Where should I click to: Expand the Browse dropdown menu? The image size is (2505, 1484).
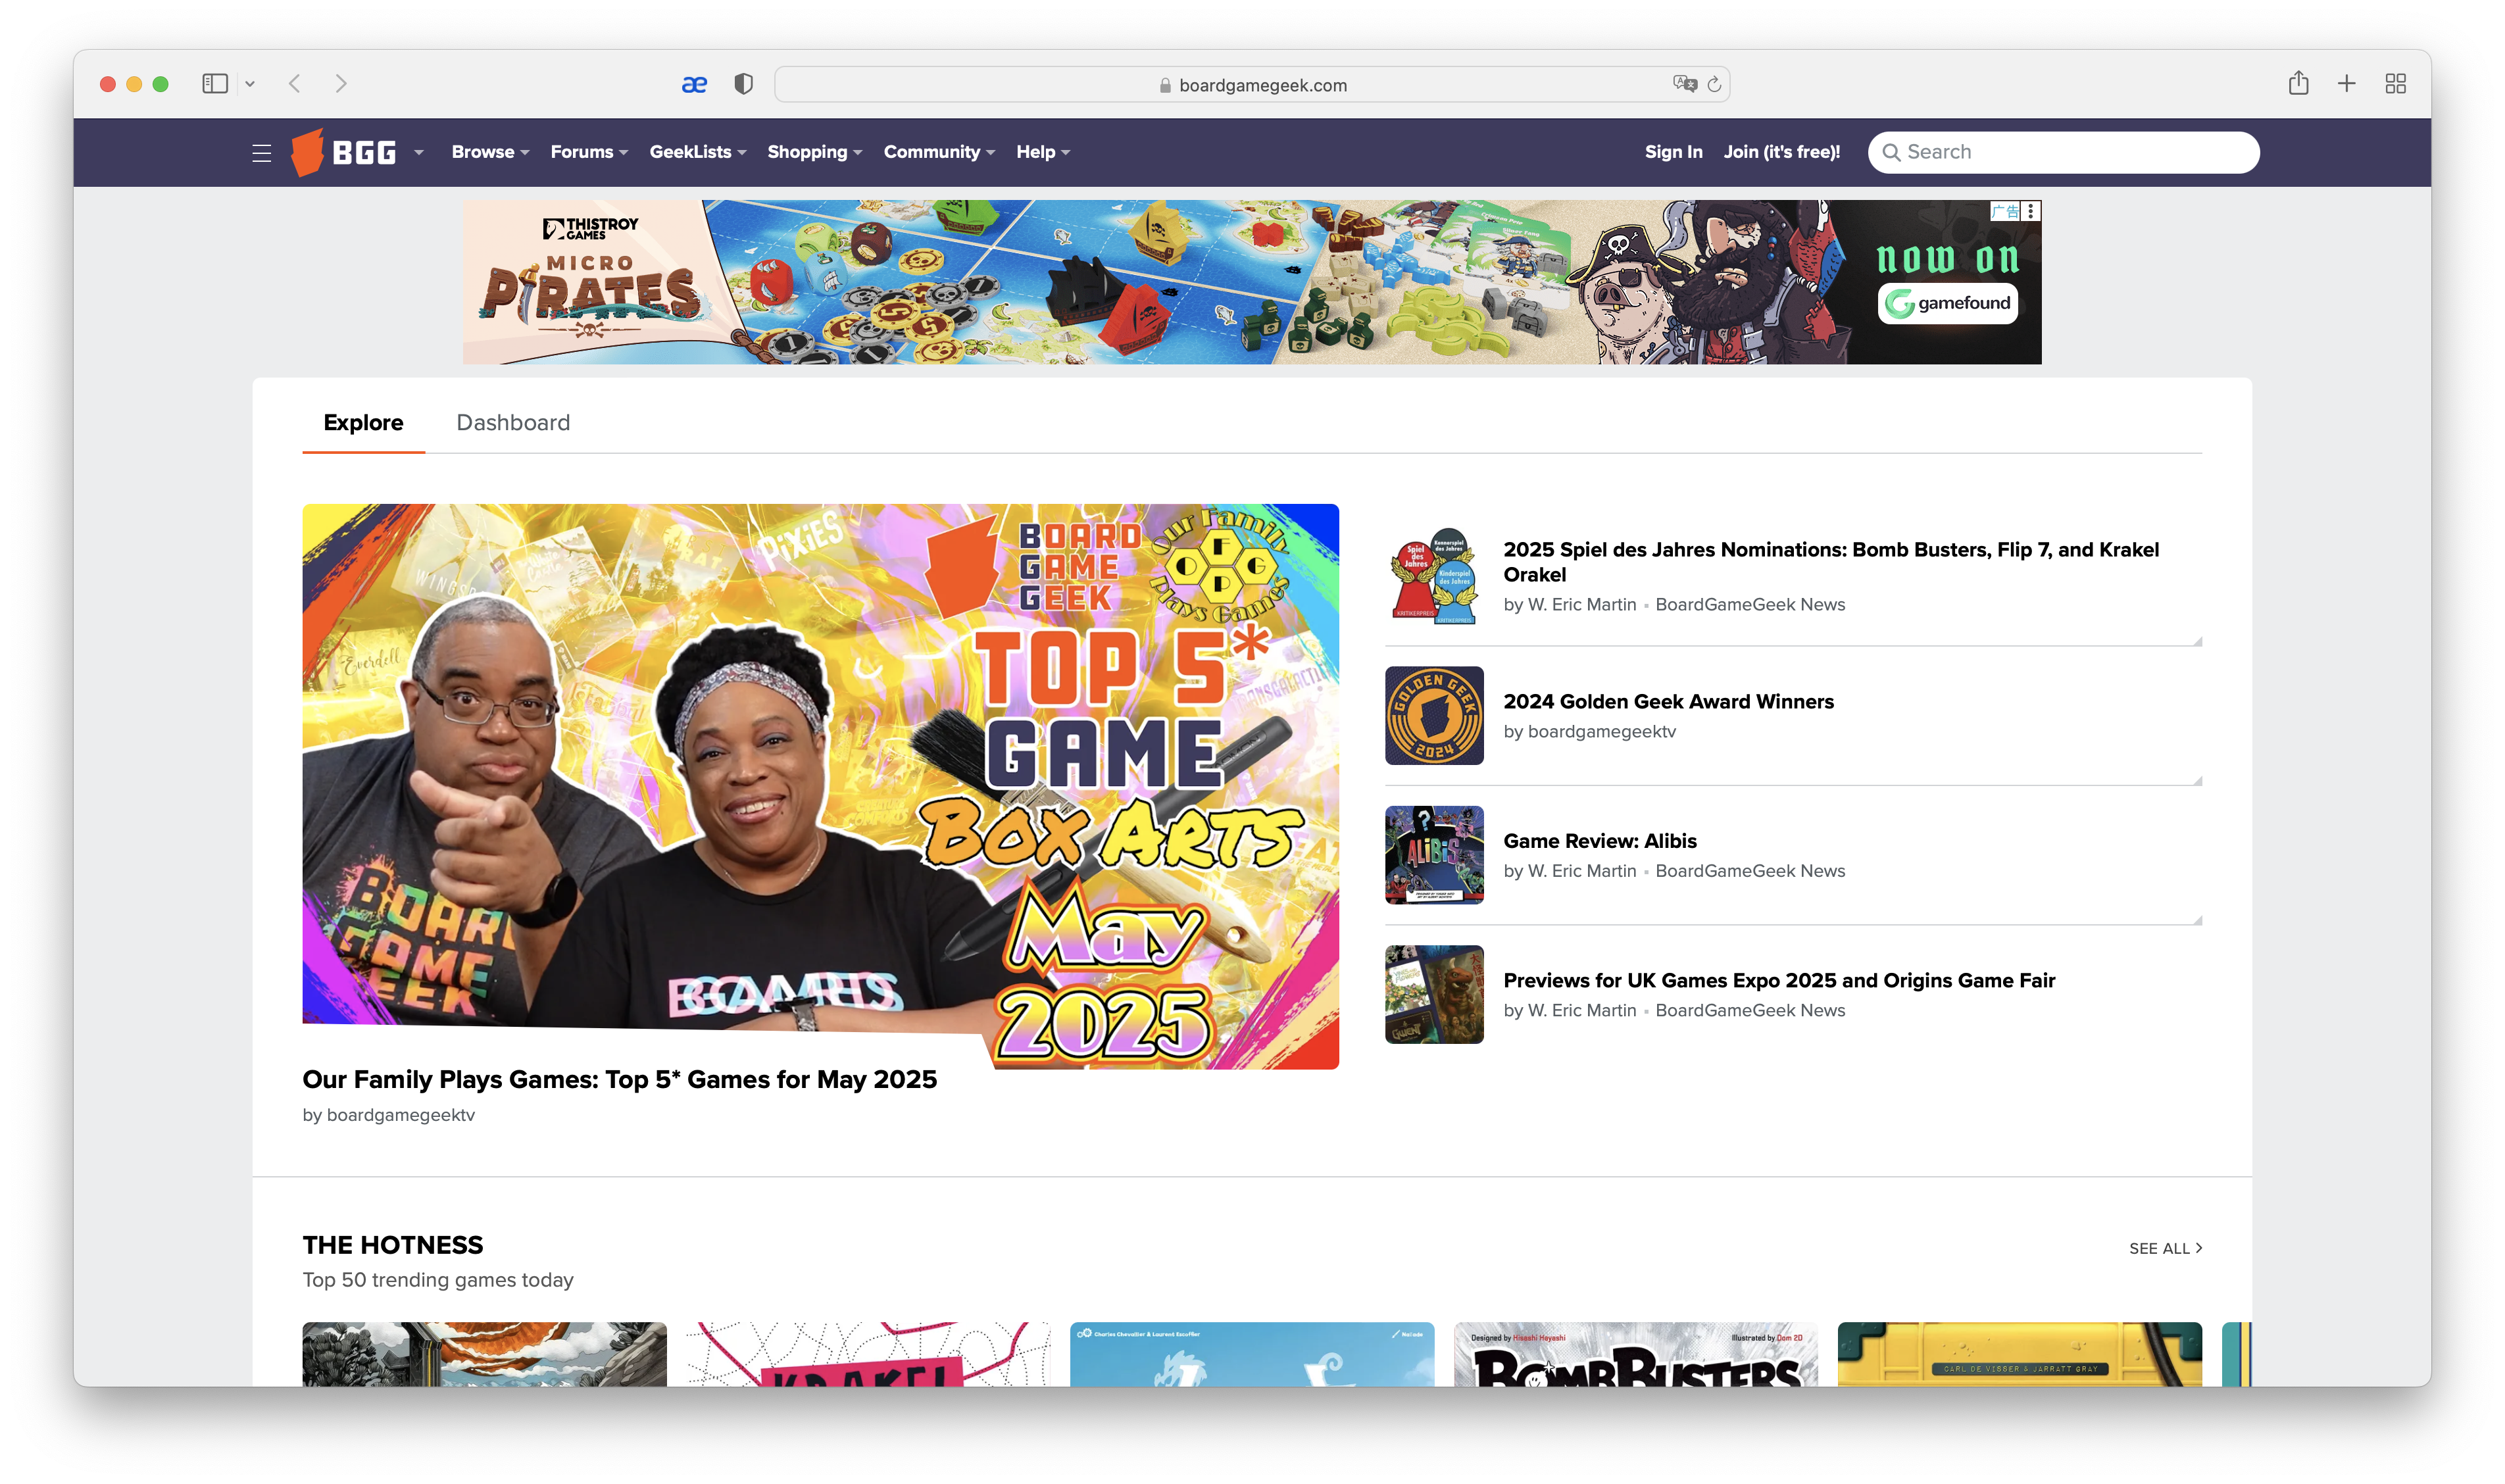[490, 152]
